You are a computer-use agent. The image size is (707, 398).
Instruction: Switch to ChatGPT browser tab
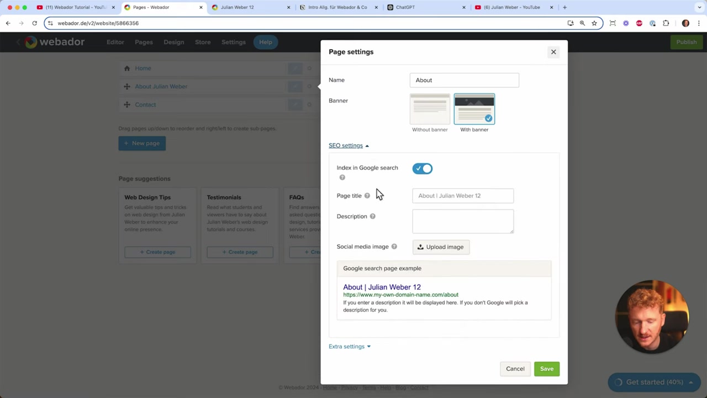coord(426,7)
